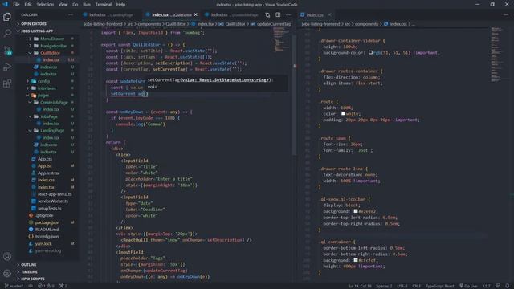Screen dimensions: 514x289
Task: Open the Explorer view in activity bar
Action: (7, 17)
